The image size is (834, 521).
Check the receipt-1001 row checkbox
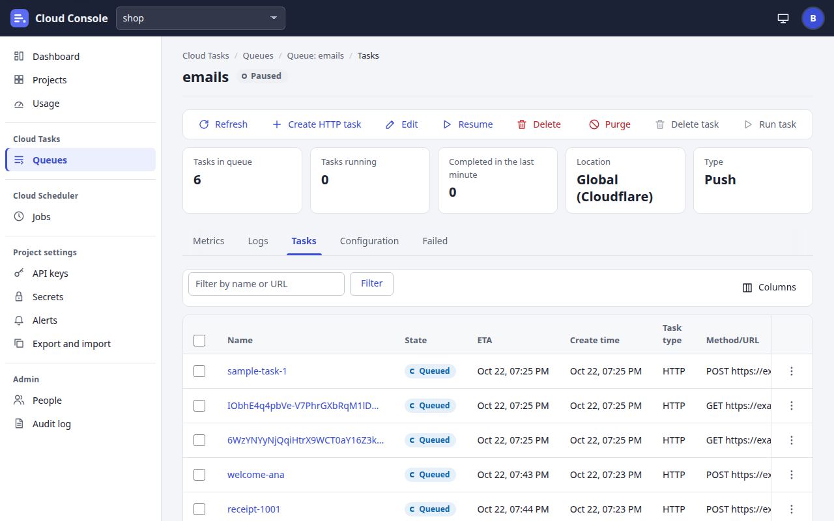pos(199,509)
